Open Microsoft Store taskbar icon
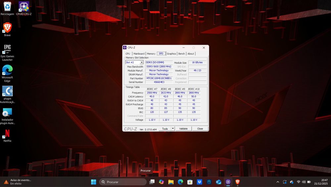331x187 pixels. coord(190,182)
